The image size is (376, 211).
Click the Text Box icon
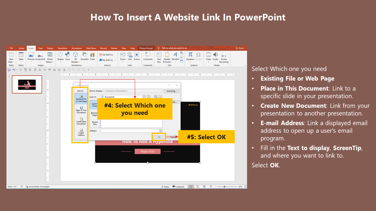tap(159, 55)
